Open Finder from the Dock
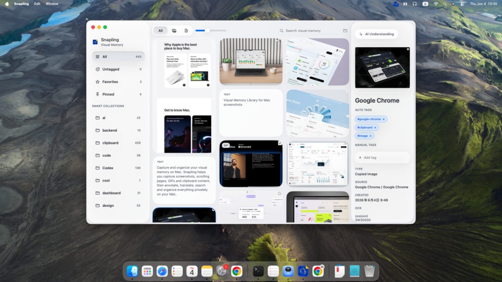Image resolution: width=502 pixels, height=282 pixels. click(x=132, y=271)
